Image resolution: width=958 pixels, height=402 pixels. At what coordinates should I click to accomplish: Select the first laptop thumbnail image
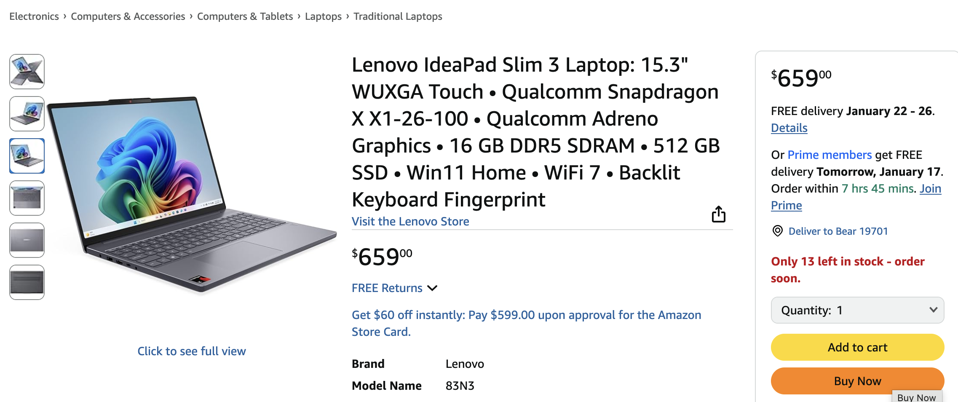pos(27,72)
